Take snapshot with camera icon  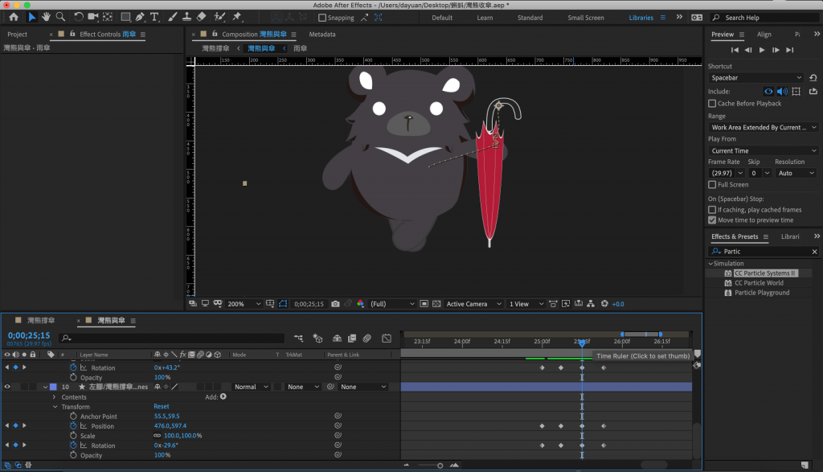[x=335, y=304]
